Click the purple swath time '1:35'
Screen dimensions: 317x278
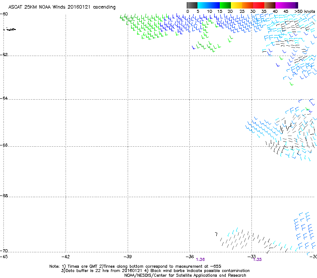pos(257,260)
